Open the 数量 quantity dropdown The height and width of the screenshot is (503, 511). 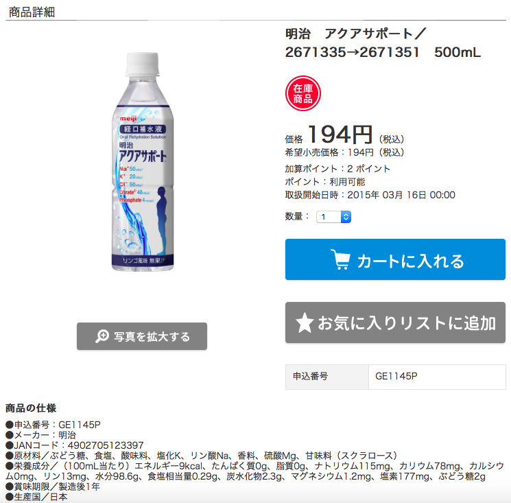(x=333, y=217)
